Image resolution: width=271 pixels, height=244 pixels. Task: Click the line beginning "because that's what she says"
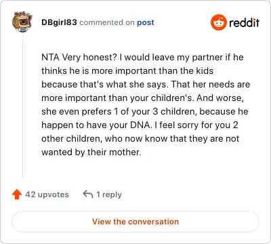click(x=146, y=84)
